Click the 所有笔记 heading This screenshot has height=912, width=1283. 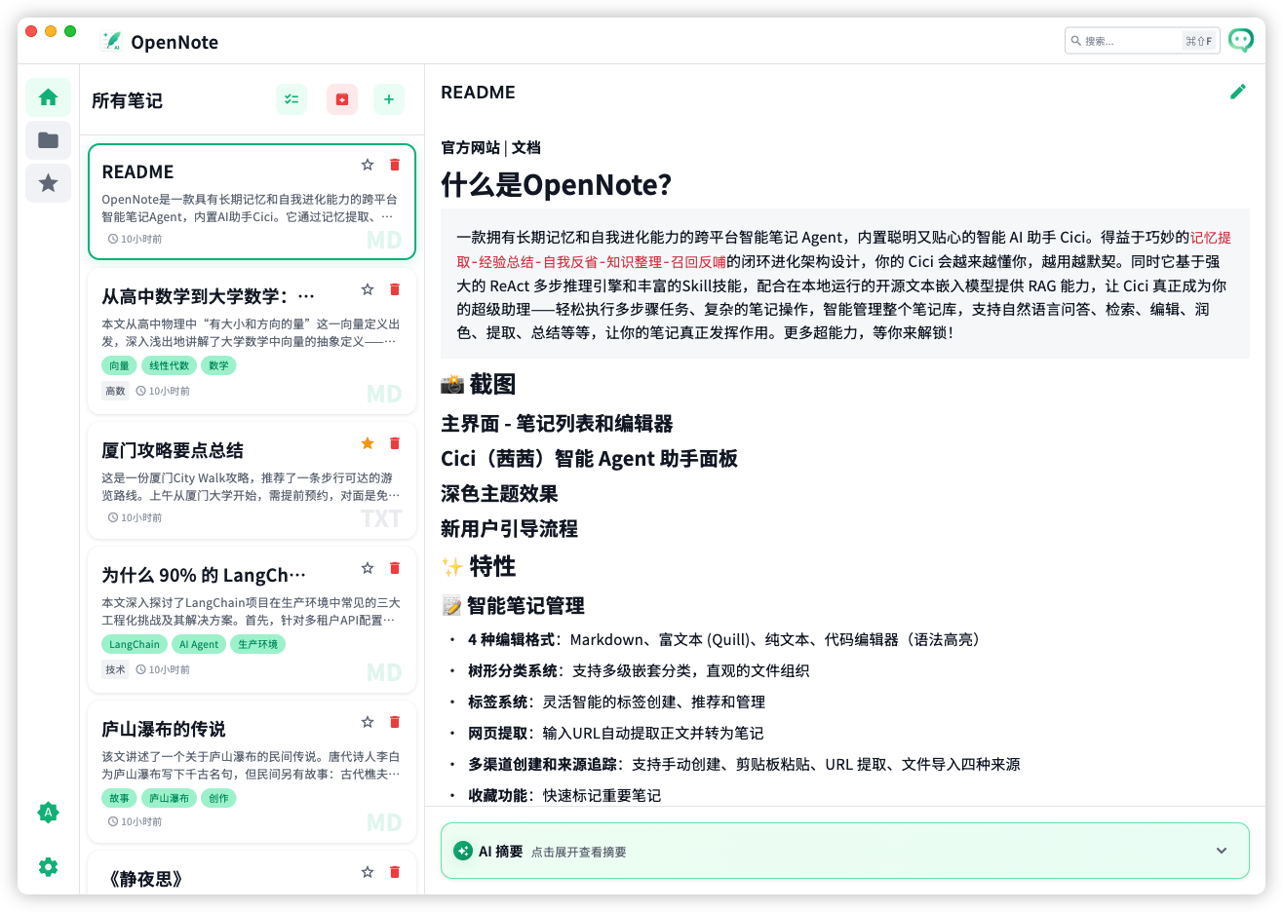(127, 100)
